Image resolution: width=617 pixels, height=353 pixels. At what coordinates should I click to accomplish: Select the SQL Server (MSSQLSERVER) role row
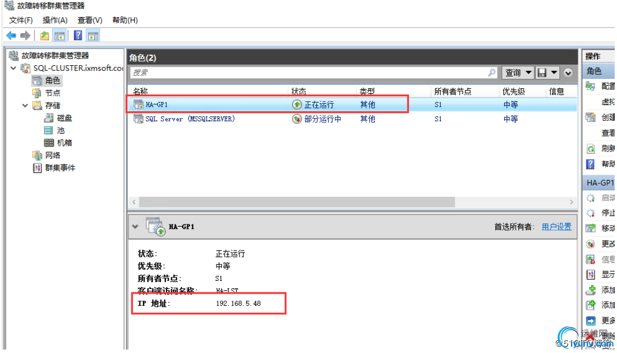352,119
